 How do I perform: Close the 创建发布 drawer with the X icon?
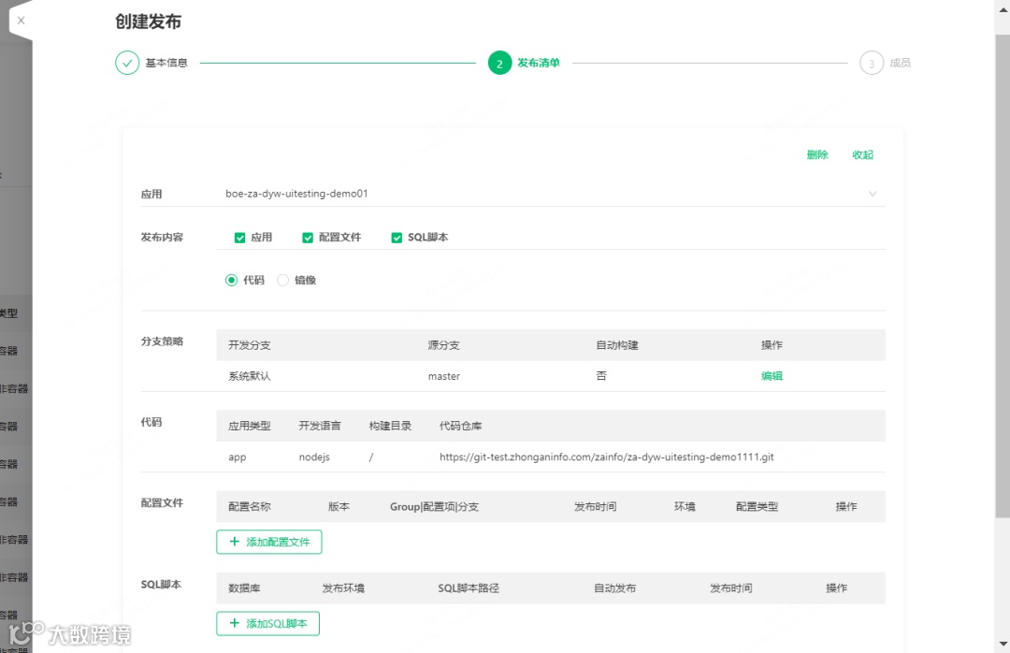pyautogui.click(x=22, y=21)
